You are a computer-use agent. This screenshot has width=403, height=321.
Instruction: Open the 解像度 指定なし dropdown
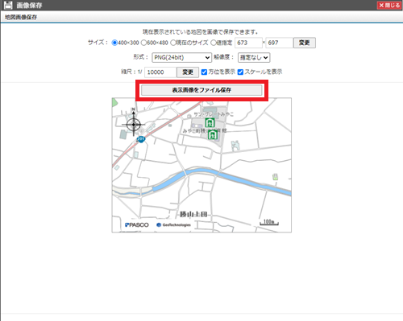pyautogui.click(x=254, y=57)
